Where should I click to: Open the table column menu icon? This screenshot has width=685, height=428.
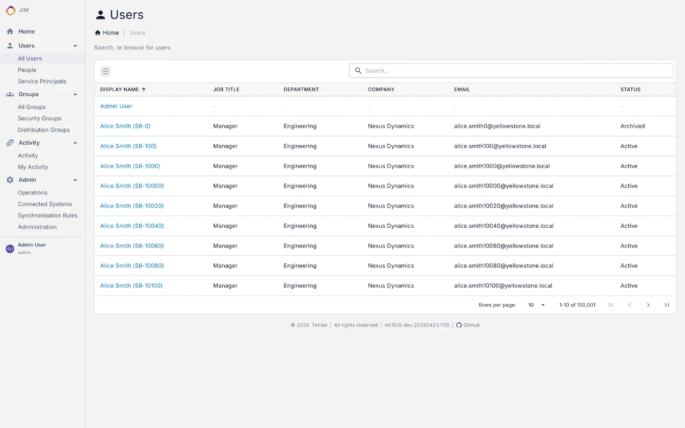(x=106, y=71)
